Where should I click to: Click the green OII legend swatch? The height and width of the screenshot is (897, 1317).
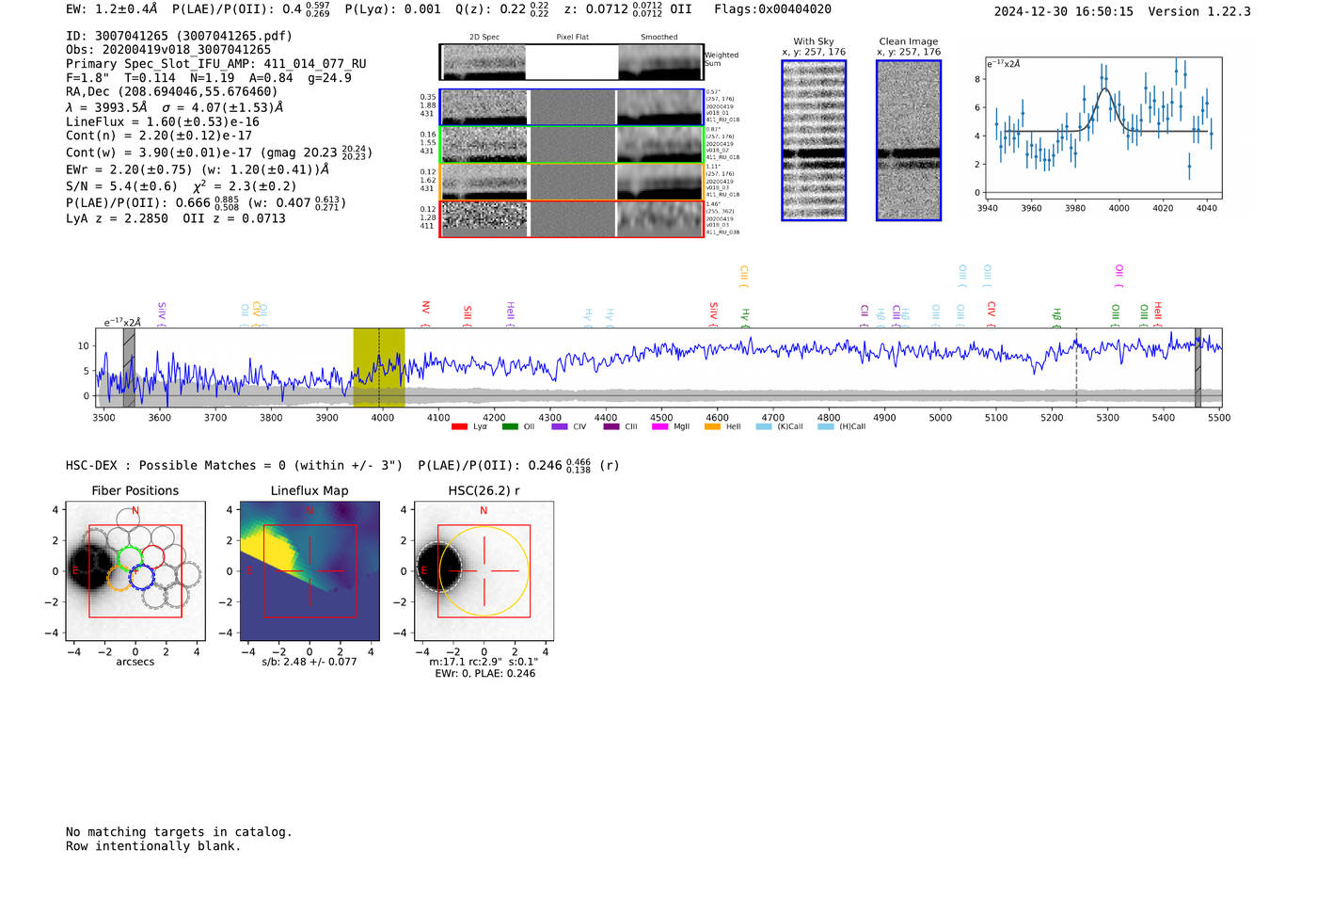pos(510,427)
